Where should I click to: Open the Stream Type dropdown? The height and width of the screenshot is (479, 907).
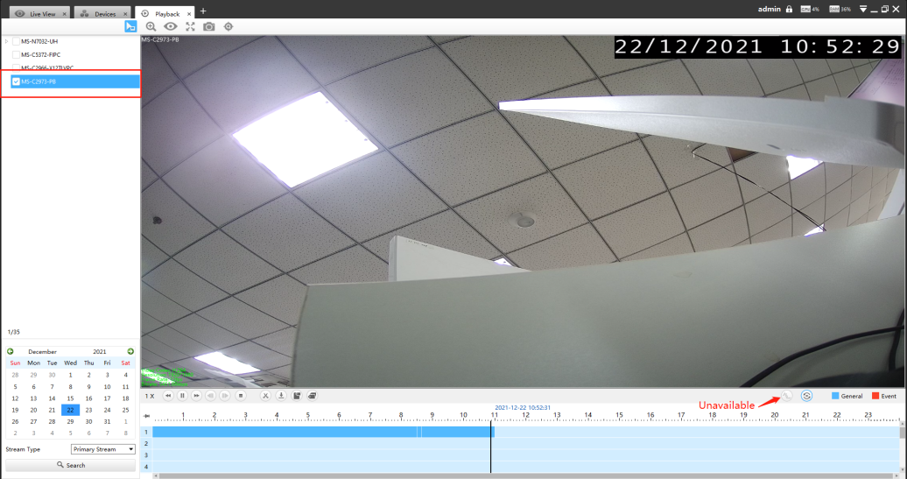[103, 449]
